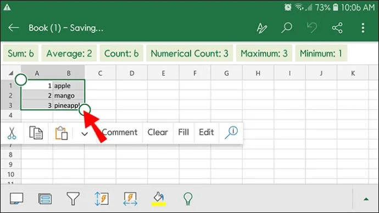Expand paste options chevron
Viewport: 379px width, 213px height.
[85, 134]
